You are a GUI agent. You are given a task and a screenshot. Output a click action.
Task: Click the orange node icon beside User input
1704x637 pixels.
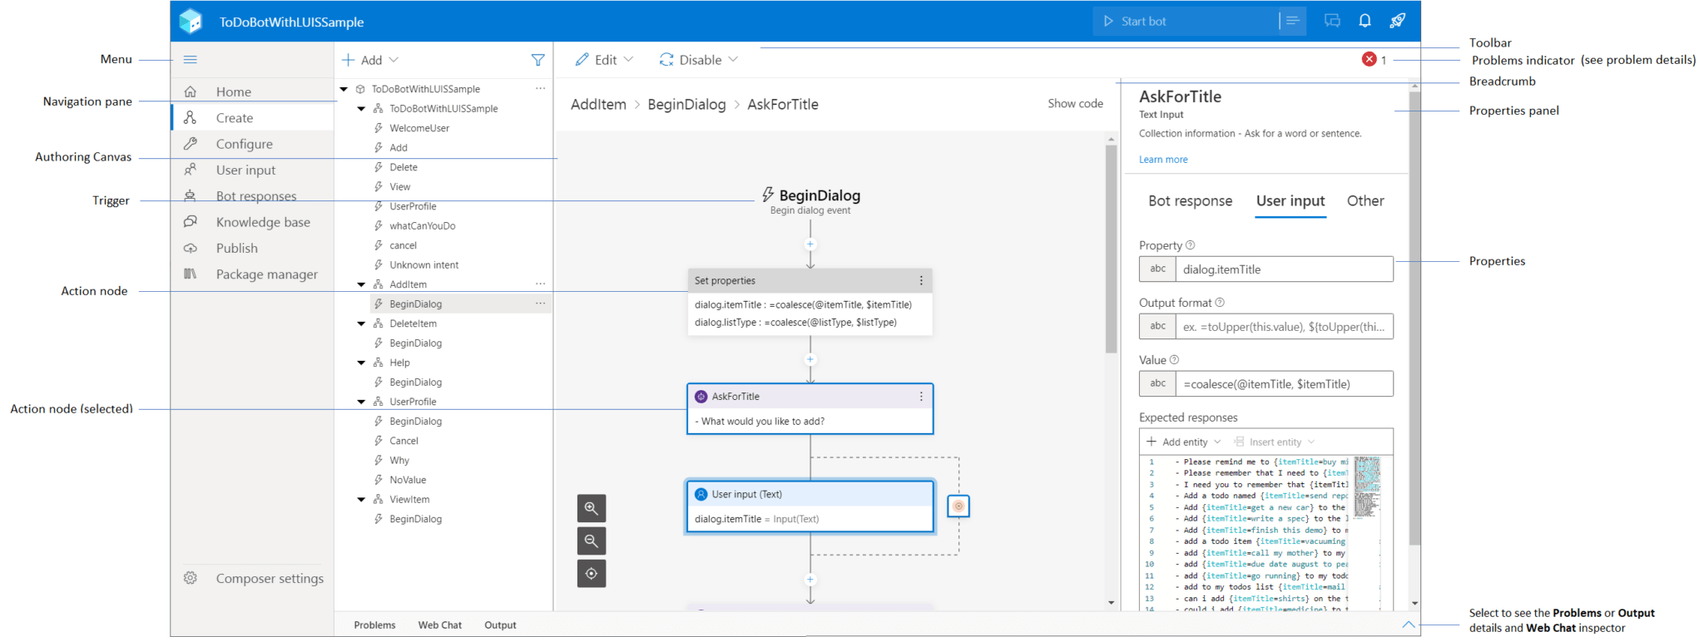coord(958,506)
